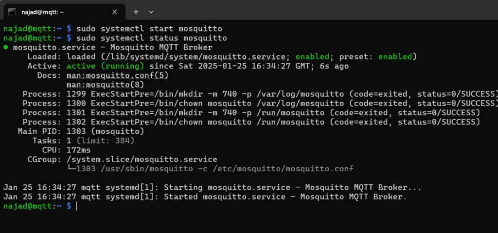Image resolution: width=498 pixels, height=233 pixels.
Task: Click the terminal icon in the tab
Action: (12, 12)
